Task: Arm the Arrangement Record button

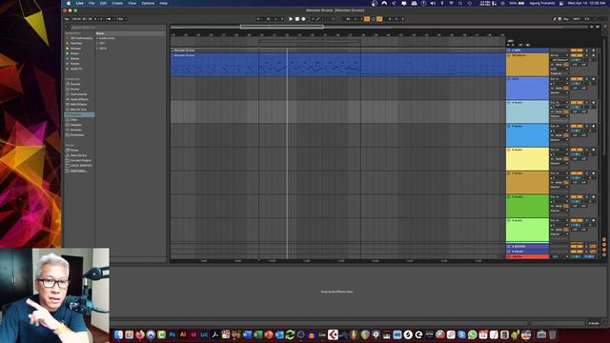Action: coord(303,19)
